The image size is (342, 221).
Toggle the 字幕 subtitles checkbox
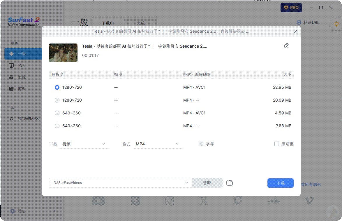(201, 144)
